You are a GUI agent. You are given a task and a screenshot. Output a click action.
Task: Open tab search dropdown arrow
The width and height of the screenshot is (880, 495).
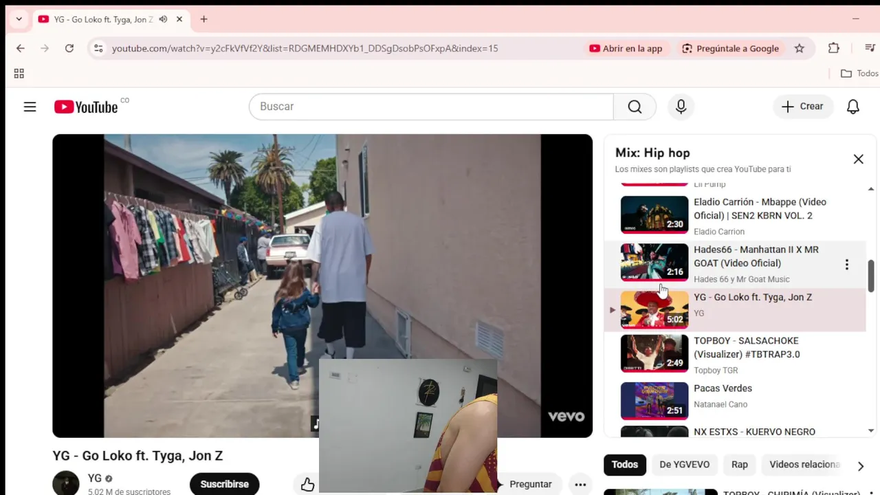click(x=19, y=19)
